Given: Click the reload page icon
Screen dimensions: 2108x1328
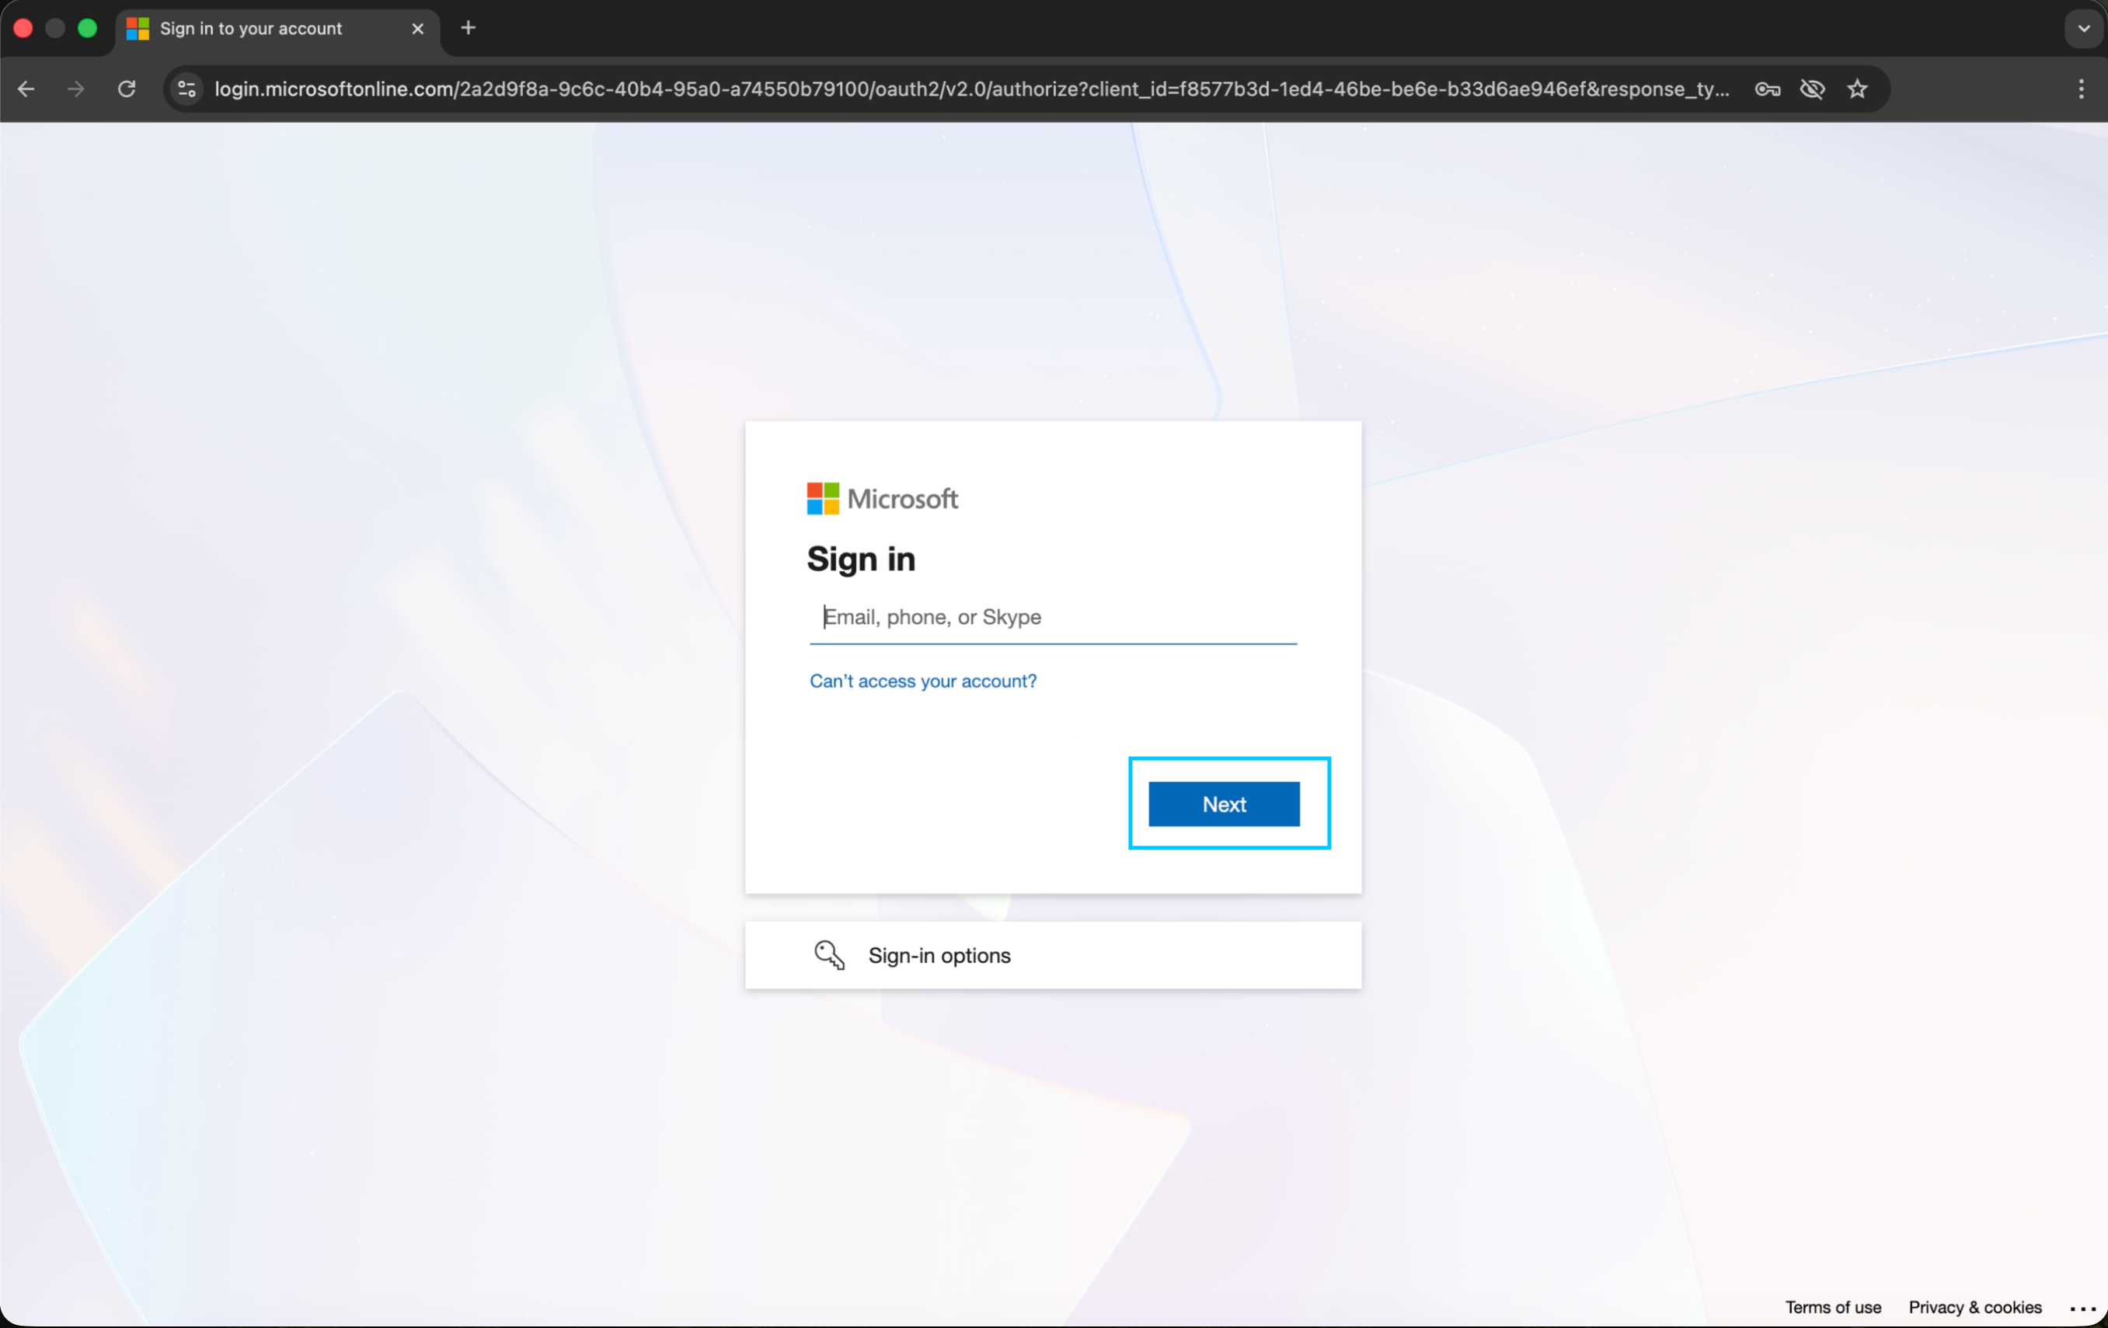Looking at the screenshot, I should click(x=126, y=89).
